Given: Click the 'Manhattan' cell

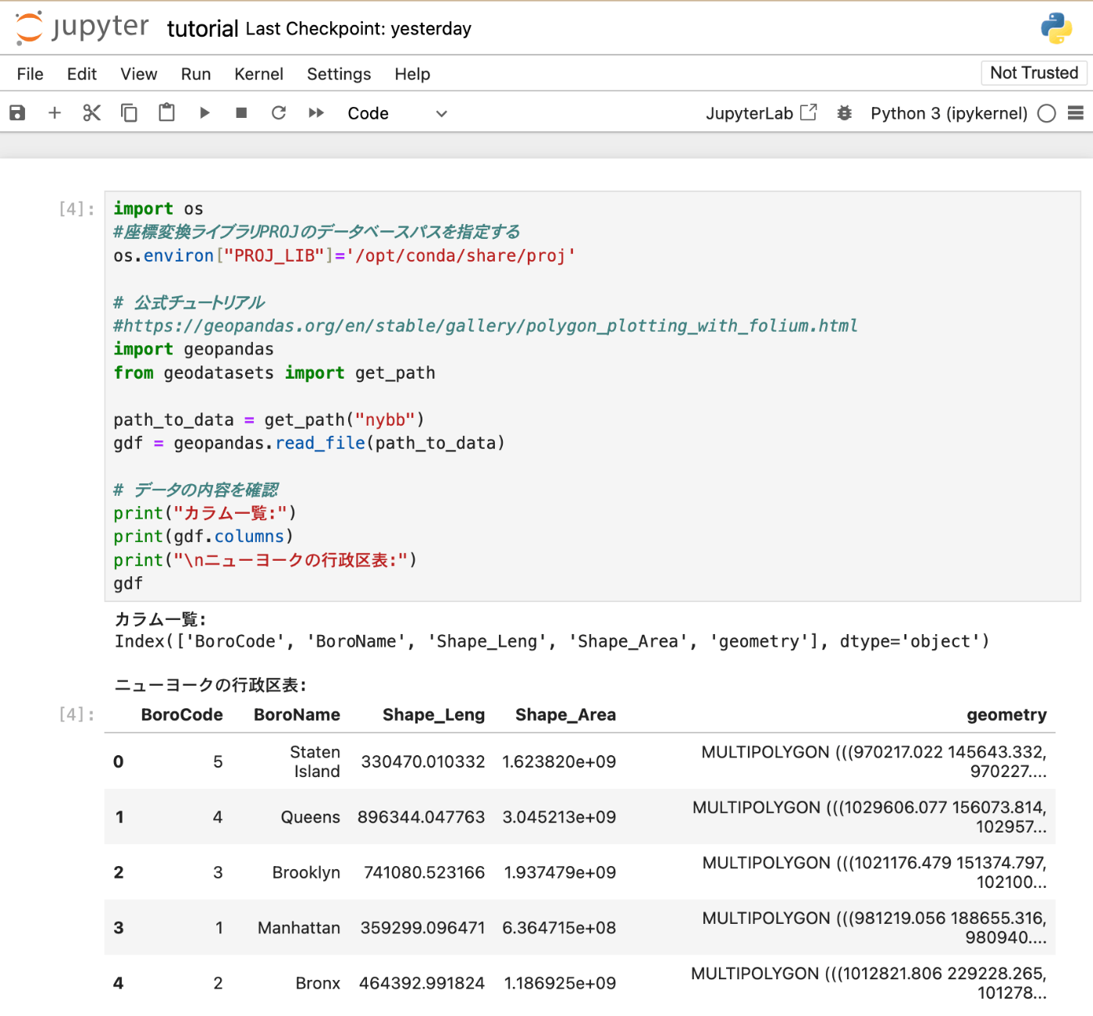Looking at the screenshot, I should (299, 928).
